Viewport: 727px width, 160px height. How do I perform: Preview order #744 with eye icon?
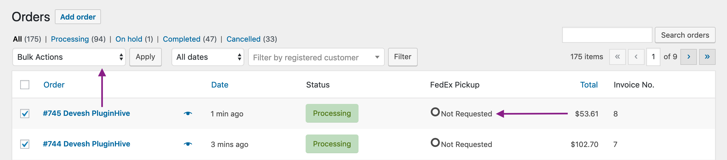[x=188, y=144]
